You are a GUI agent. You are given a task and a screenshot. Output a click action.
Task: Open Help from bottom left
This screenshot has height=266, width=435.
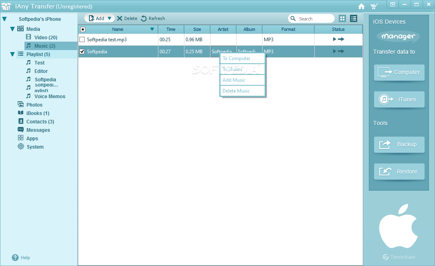point(21,258)
